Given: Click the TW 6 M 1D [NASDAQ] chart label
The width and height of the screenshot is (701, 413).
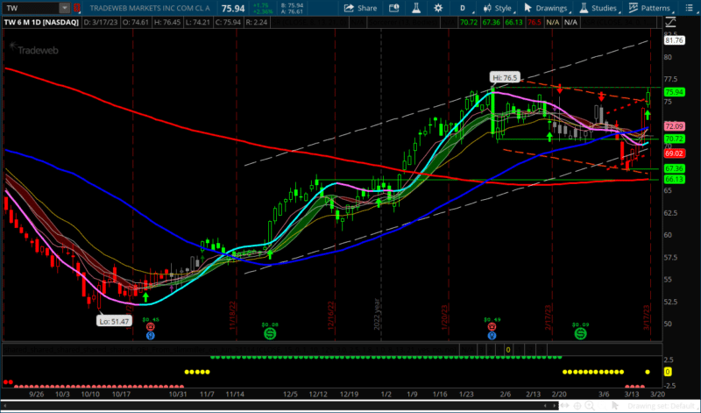Looking at the screenshot, I should click(x=41, y=22).
